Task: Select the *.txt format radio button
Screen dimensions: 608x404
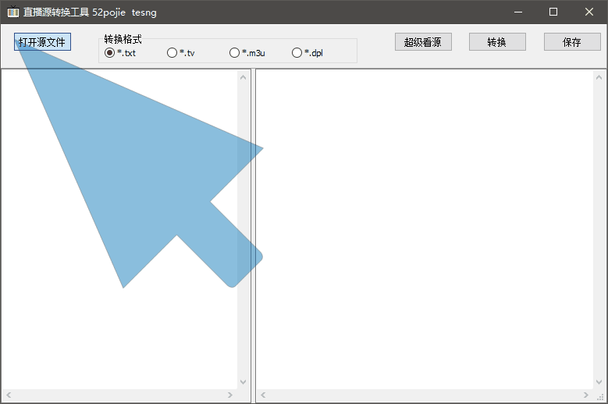Action: pos(120,53)
